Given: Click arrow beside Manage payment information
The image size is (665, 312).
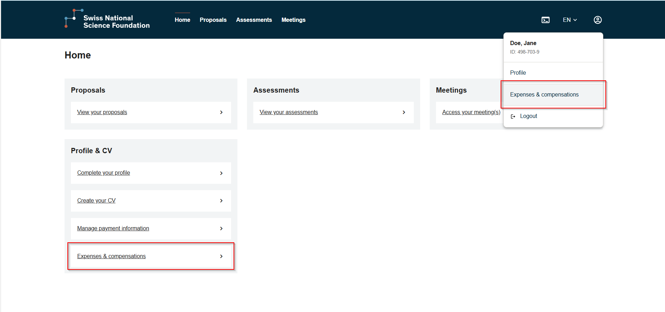Looking at the screenshot, I should [221, 229].
